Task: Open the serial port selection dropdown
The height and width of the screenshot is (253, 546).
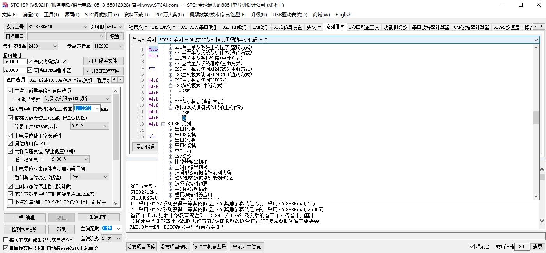Action: [x=102, y=37]
